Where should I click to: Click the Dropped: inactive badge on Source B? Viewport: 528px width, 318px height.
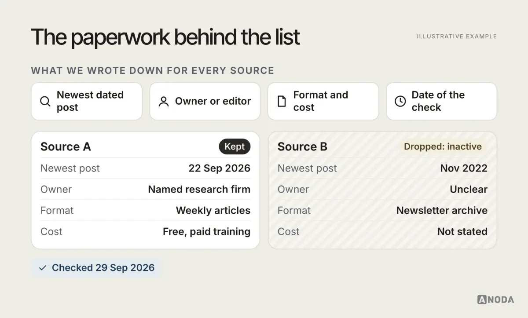click(x=443, y=146)
